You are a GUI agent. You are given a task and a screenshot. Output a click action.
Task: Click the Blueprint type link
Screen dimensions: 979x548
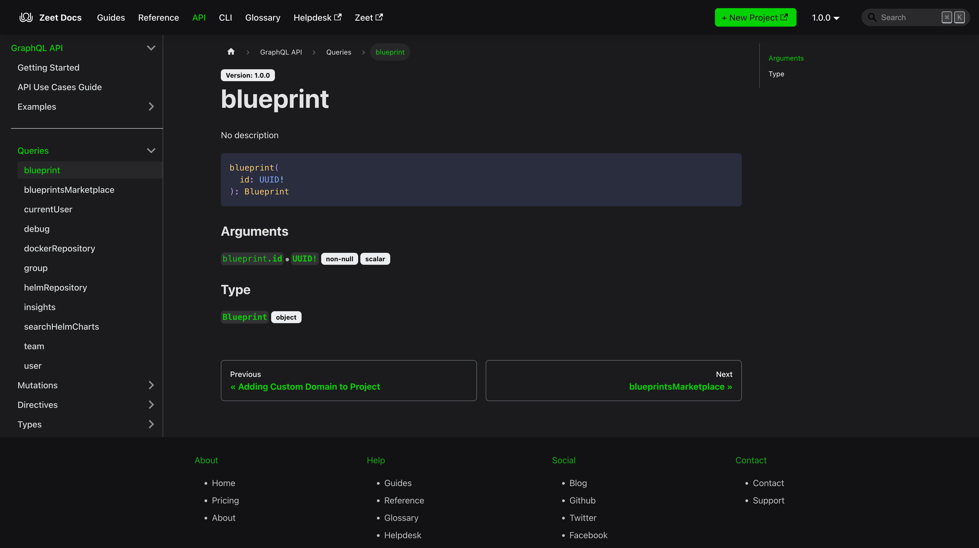coord(244,317)
